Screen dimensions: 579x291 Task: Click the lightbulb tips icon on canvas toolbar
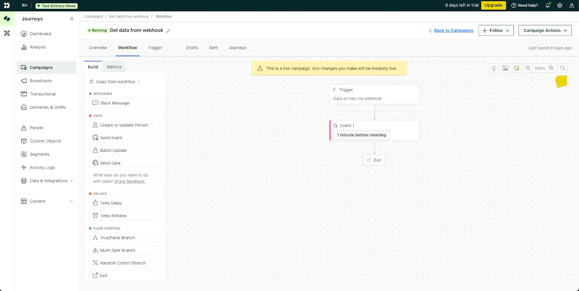(x=494, y=68)
